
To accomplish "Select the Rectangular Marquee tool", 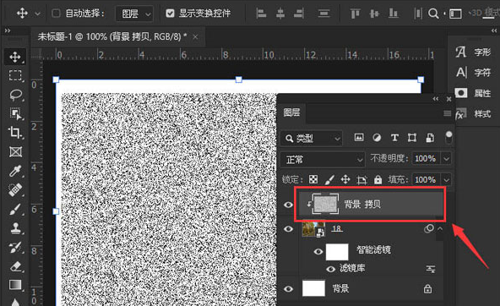I will click(x=15, y=76).
